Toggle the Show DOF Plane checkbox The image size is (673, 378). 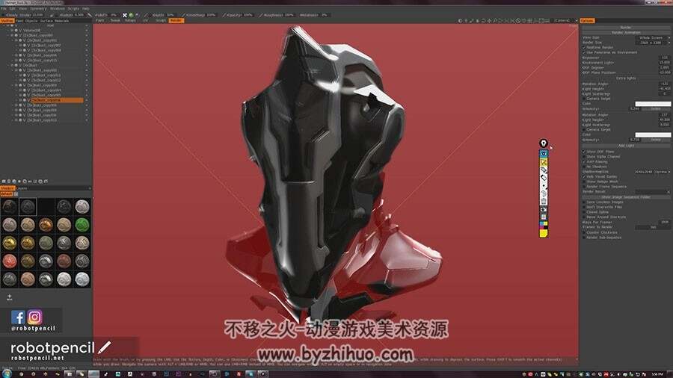584,152
